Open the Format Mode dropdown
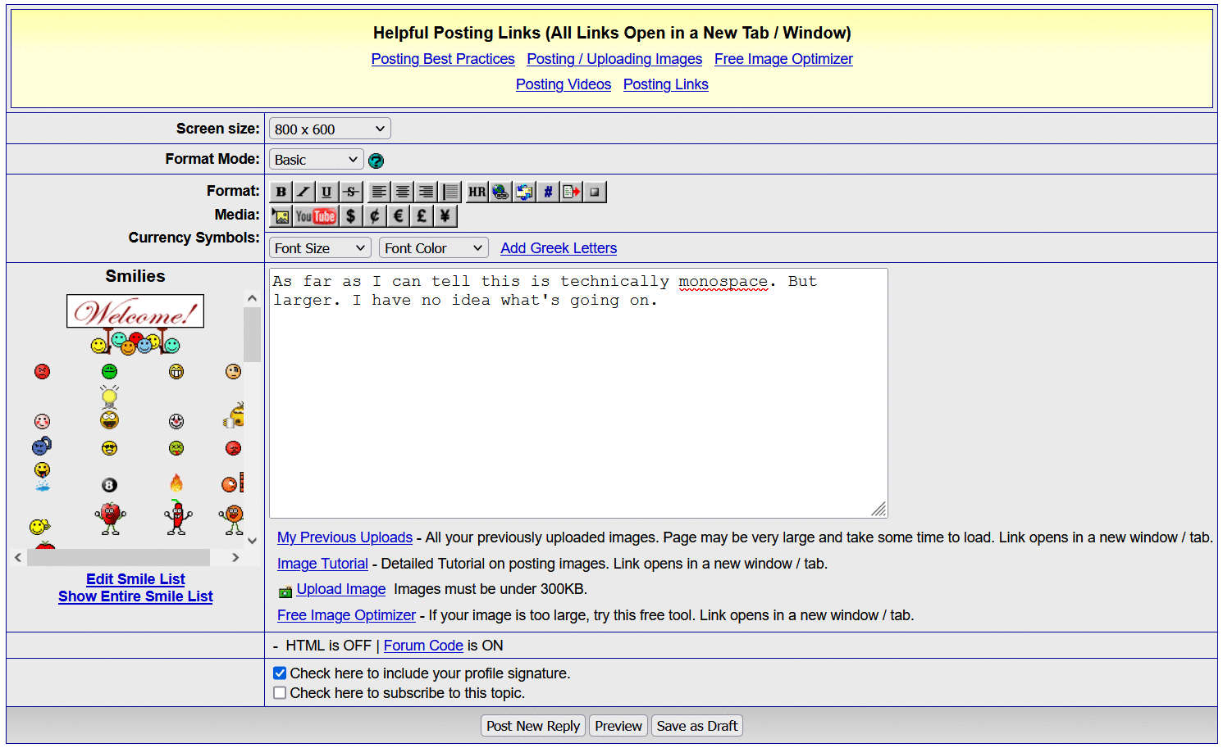The image size is (1223, 748). pos(317,160)
